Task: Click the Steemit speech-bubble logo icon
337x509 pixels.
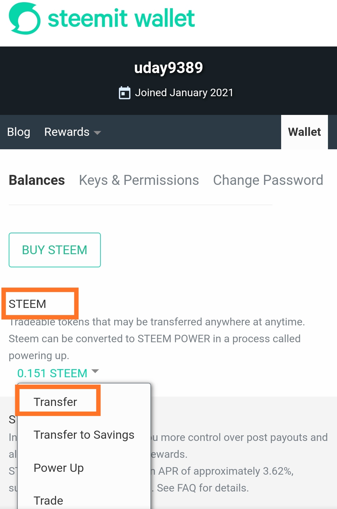Action: click(x=25, y=18)
